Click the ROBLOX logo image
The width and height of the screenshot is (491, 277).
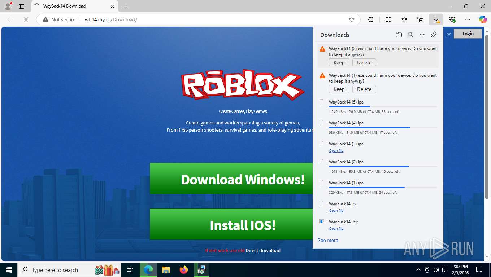(242, 85)
